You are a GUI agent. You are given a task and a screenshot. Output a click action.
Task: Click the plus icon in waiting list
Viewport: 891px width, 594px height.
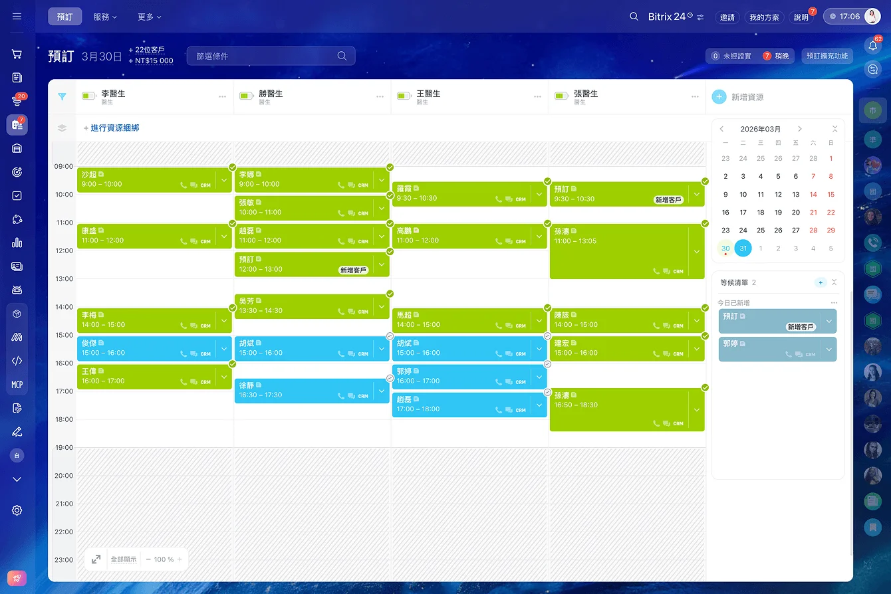(x=821, y=282)
